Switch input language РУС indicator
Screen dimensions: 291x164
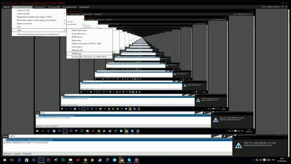click(274, 160)
